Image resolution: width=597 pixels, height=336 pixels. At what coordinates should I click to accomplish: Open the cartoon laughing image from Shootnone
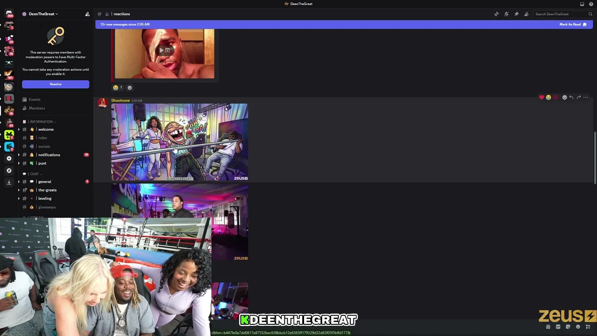[180, 142]
